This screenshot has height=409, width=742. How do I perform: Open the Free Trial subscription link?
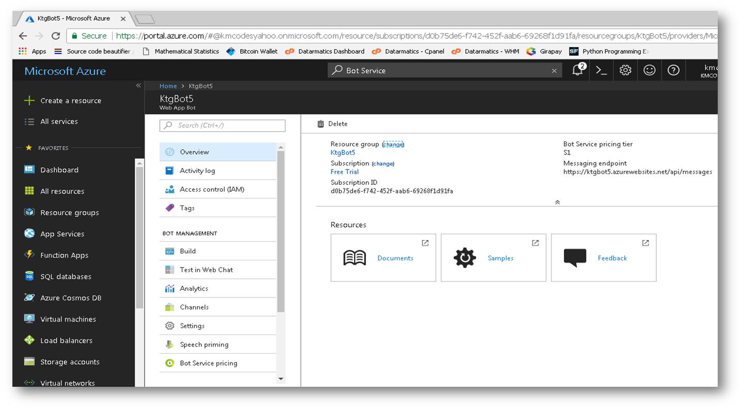point(344,171)
